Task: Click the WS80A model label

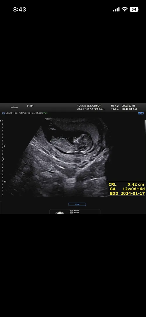Action: pyautogui.click(x=15, y=107)
